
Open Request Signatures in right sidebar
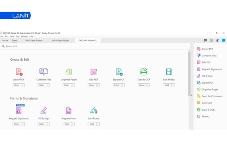click(209, 69)
